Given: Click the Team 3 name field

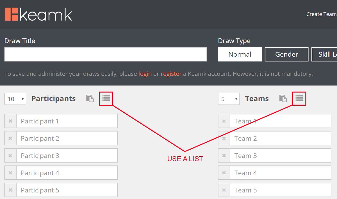Looking at the screenshot, I should (x=281, y=156).
